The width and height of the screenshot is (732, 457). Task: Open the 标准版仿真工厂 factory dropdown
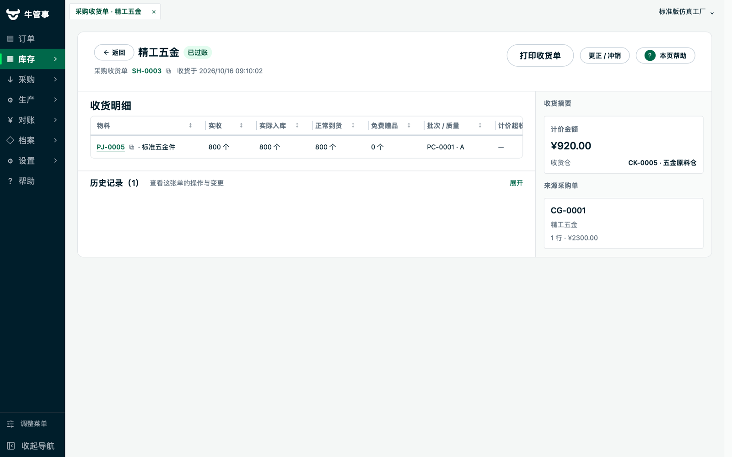click(686, 12)
